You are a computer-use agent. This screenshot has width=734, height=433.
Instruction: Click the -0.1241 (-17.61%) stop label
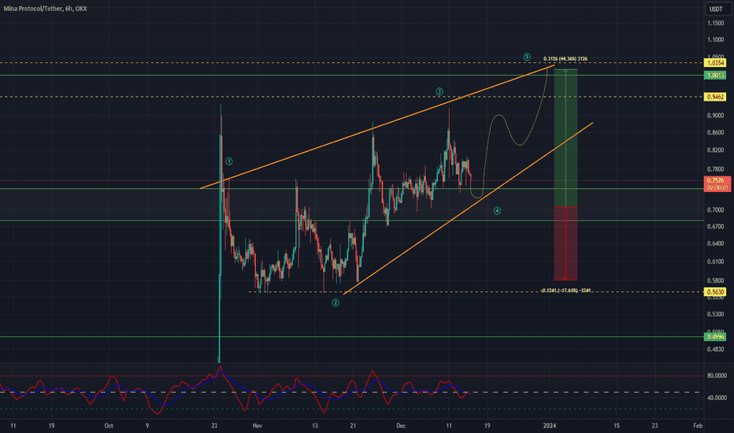click(565, 291)
